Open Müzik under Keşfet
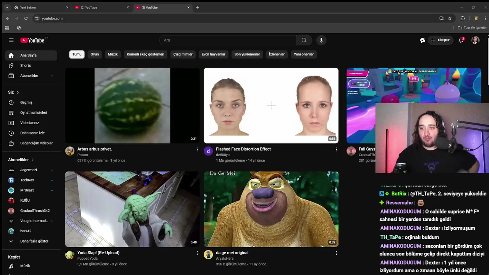 31,266
